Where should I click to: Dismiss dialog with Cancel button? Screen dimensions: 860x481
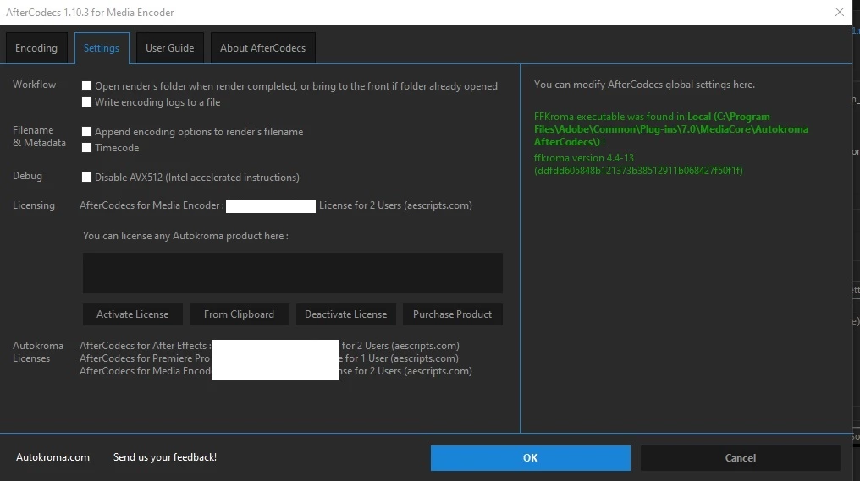pos(741,458)
